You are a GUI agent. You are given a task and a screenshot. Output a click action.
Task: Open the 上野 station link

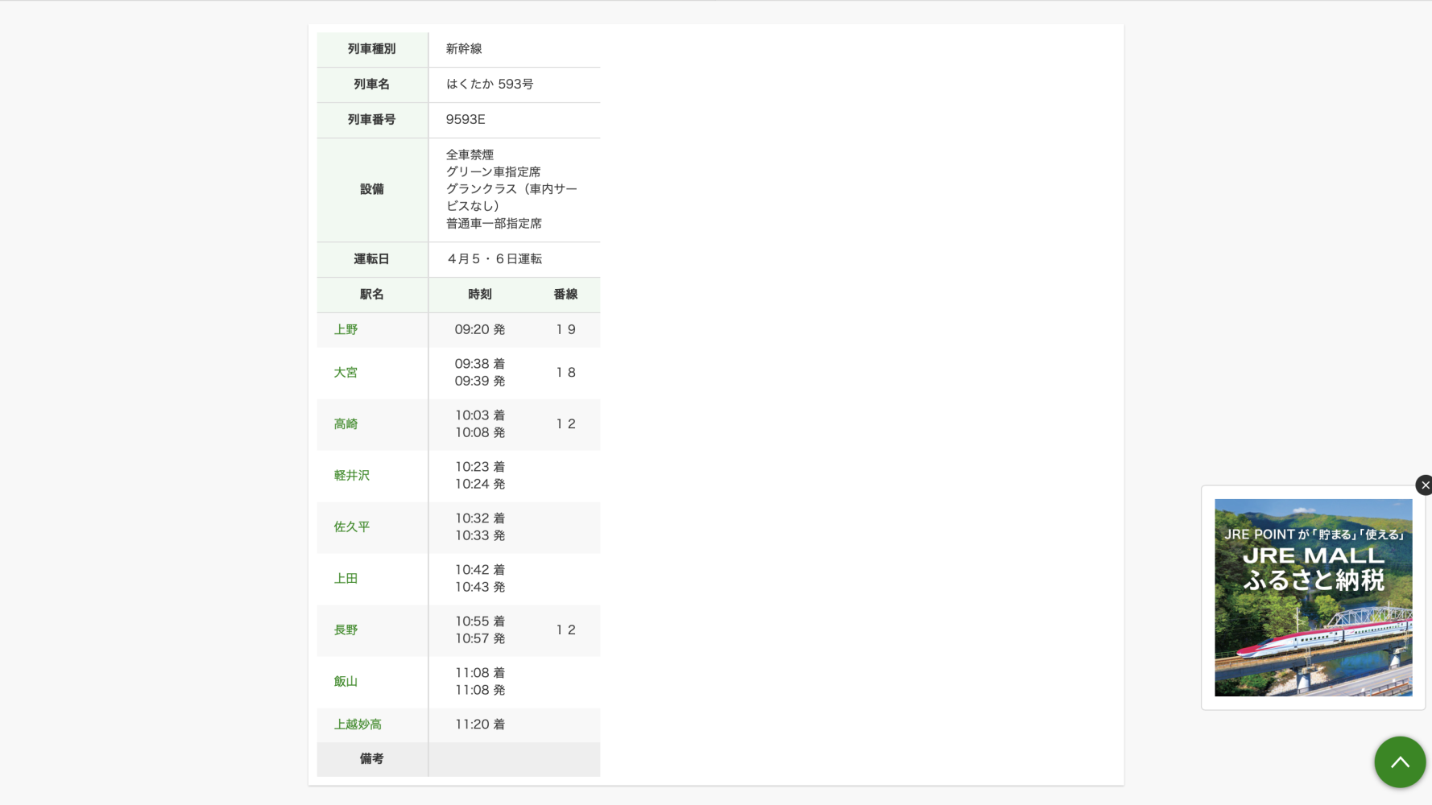(x=346, y=330)
